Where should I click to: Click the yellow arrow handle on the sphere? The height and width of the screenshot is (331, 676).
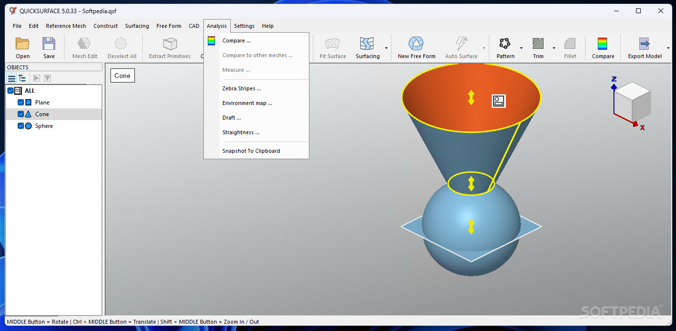click(471, 227)
